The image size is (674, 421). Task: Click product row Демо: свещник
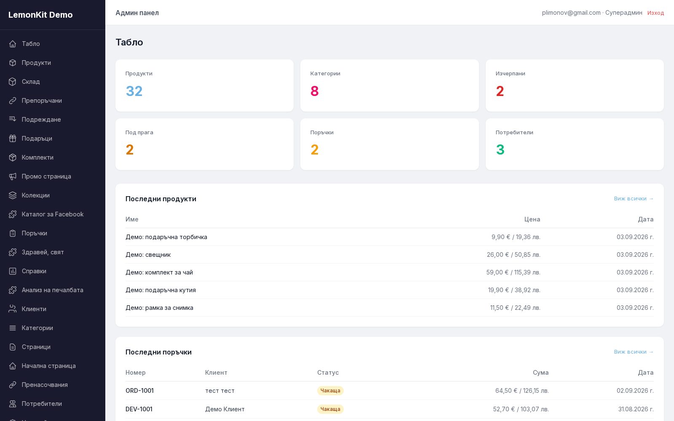[390, 255]
